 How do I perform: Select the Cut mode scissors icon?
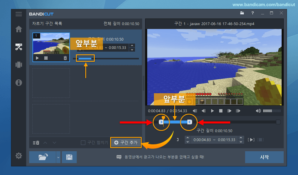pyautogui.click(x=19, y=47)
